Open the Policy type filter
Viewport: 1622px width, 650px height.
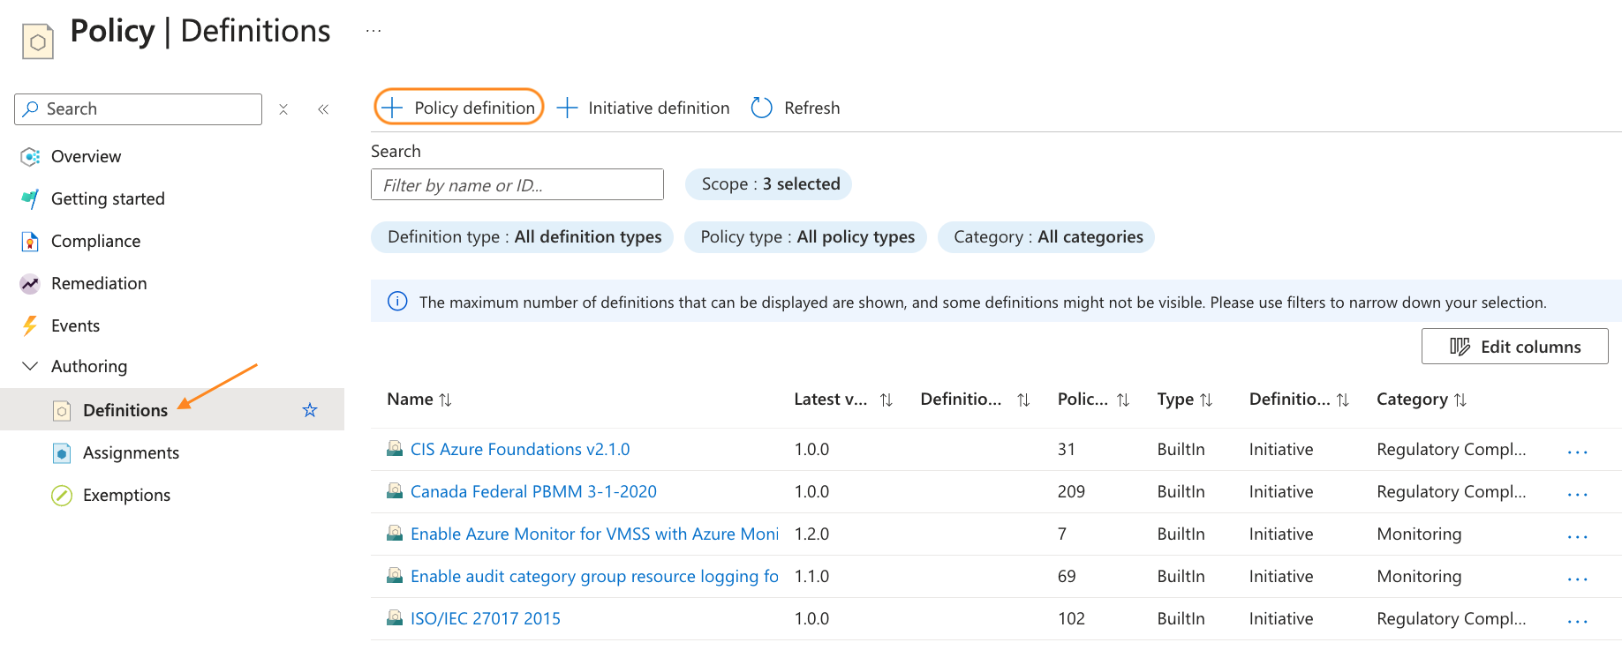[805, 237]
